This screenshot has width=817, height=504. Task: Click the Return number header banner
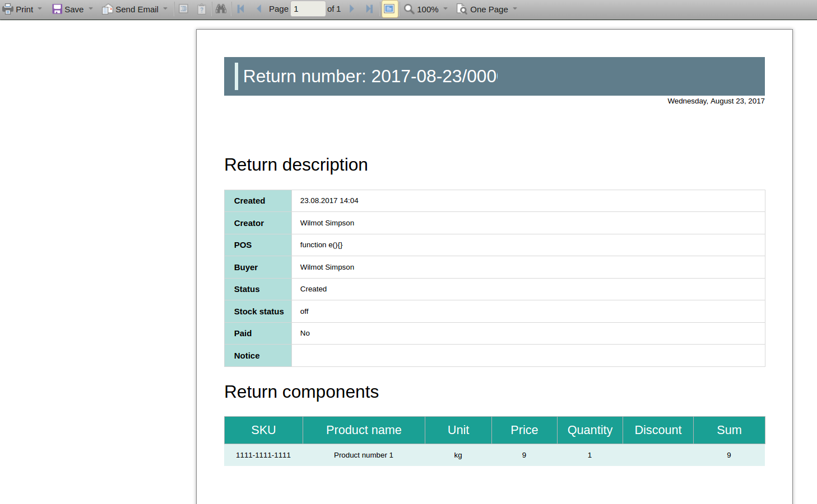[x=494, y=76]
